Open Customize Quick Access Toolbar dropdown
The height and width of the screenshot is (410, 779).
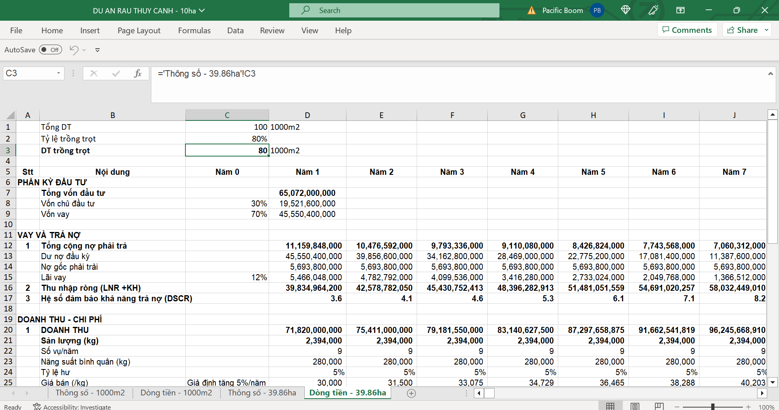(97, 50)
